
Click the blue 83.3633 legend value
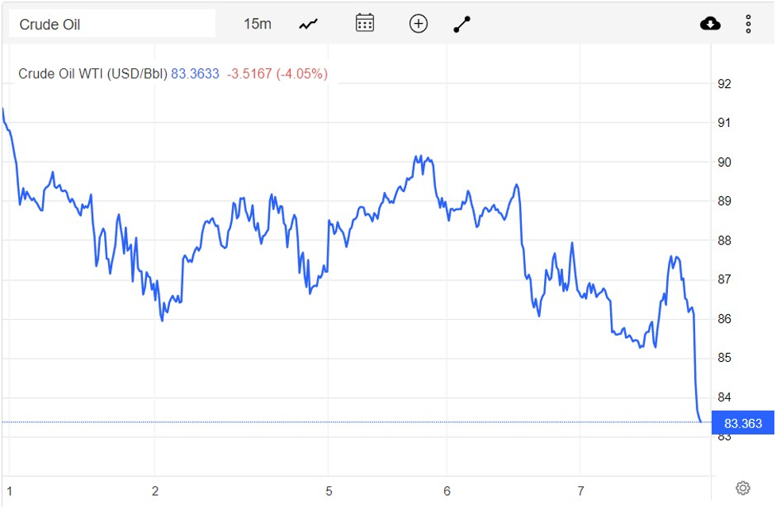195,74
